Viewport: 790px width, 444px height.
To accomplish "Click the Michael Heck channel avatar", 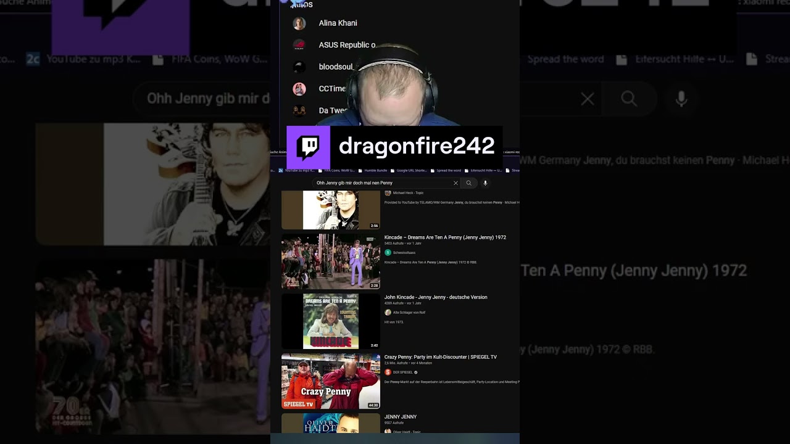I will (x=388, y=193).
